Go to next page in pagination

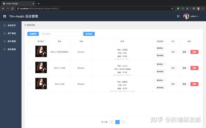tap(123, 122)
